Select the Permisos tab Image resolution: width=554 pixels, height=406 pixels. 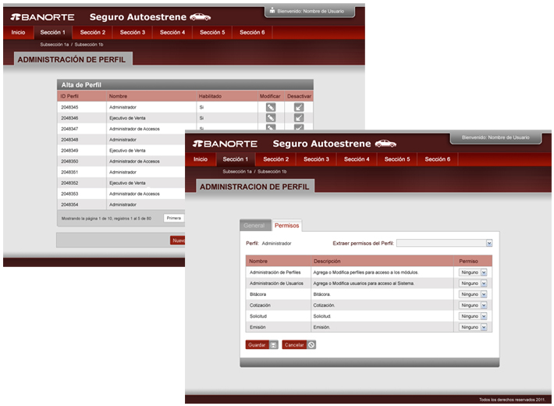pyautogui.click(x=286, y=226)
